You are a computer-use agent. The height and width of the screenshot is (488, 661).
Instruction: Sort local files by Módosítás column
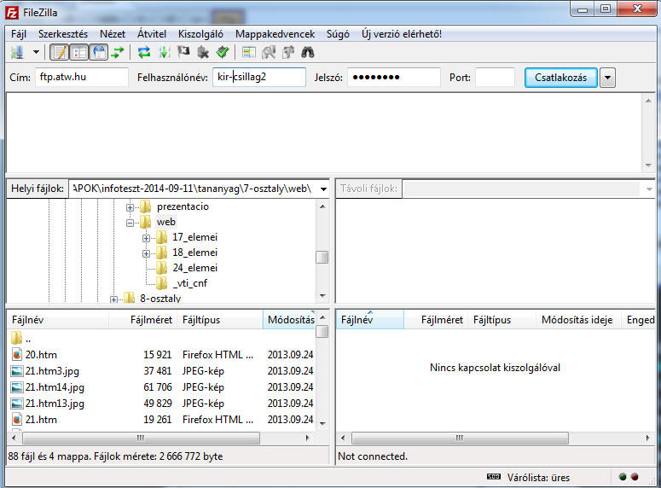click(x=289, y=320)
